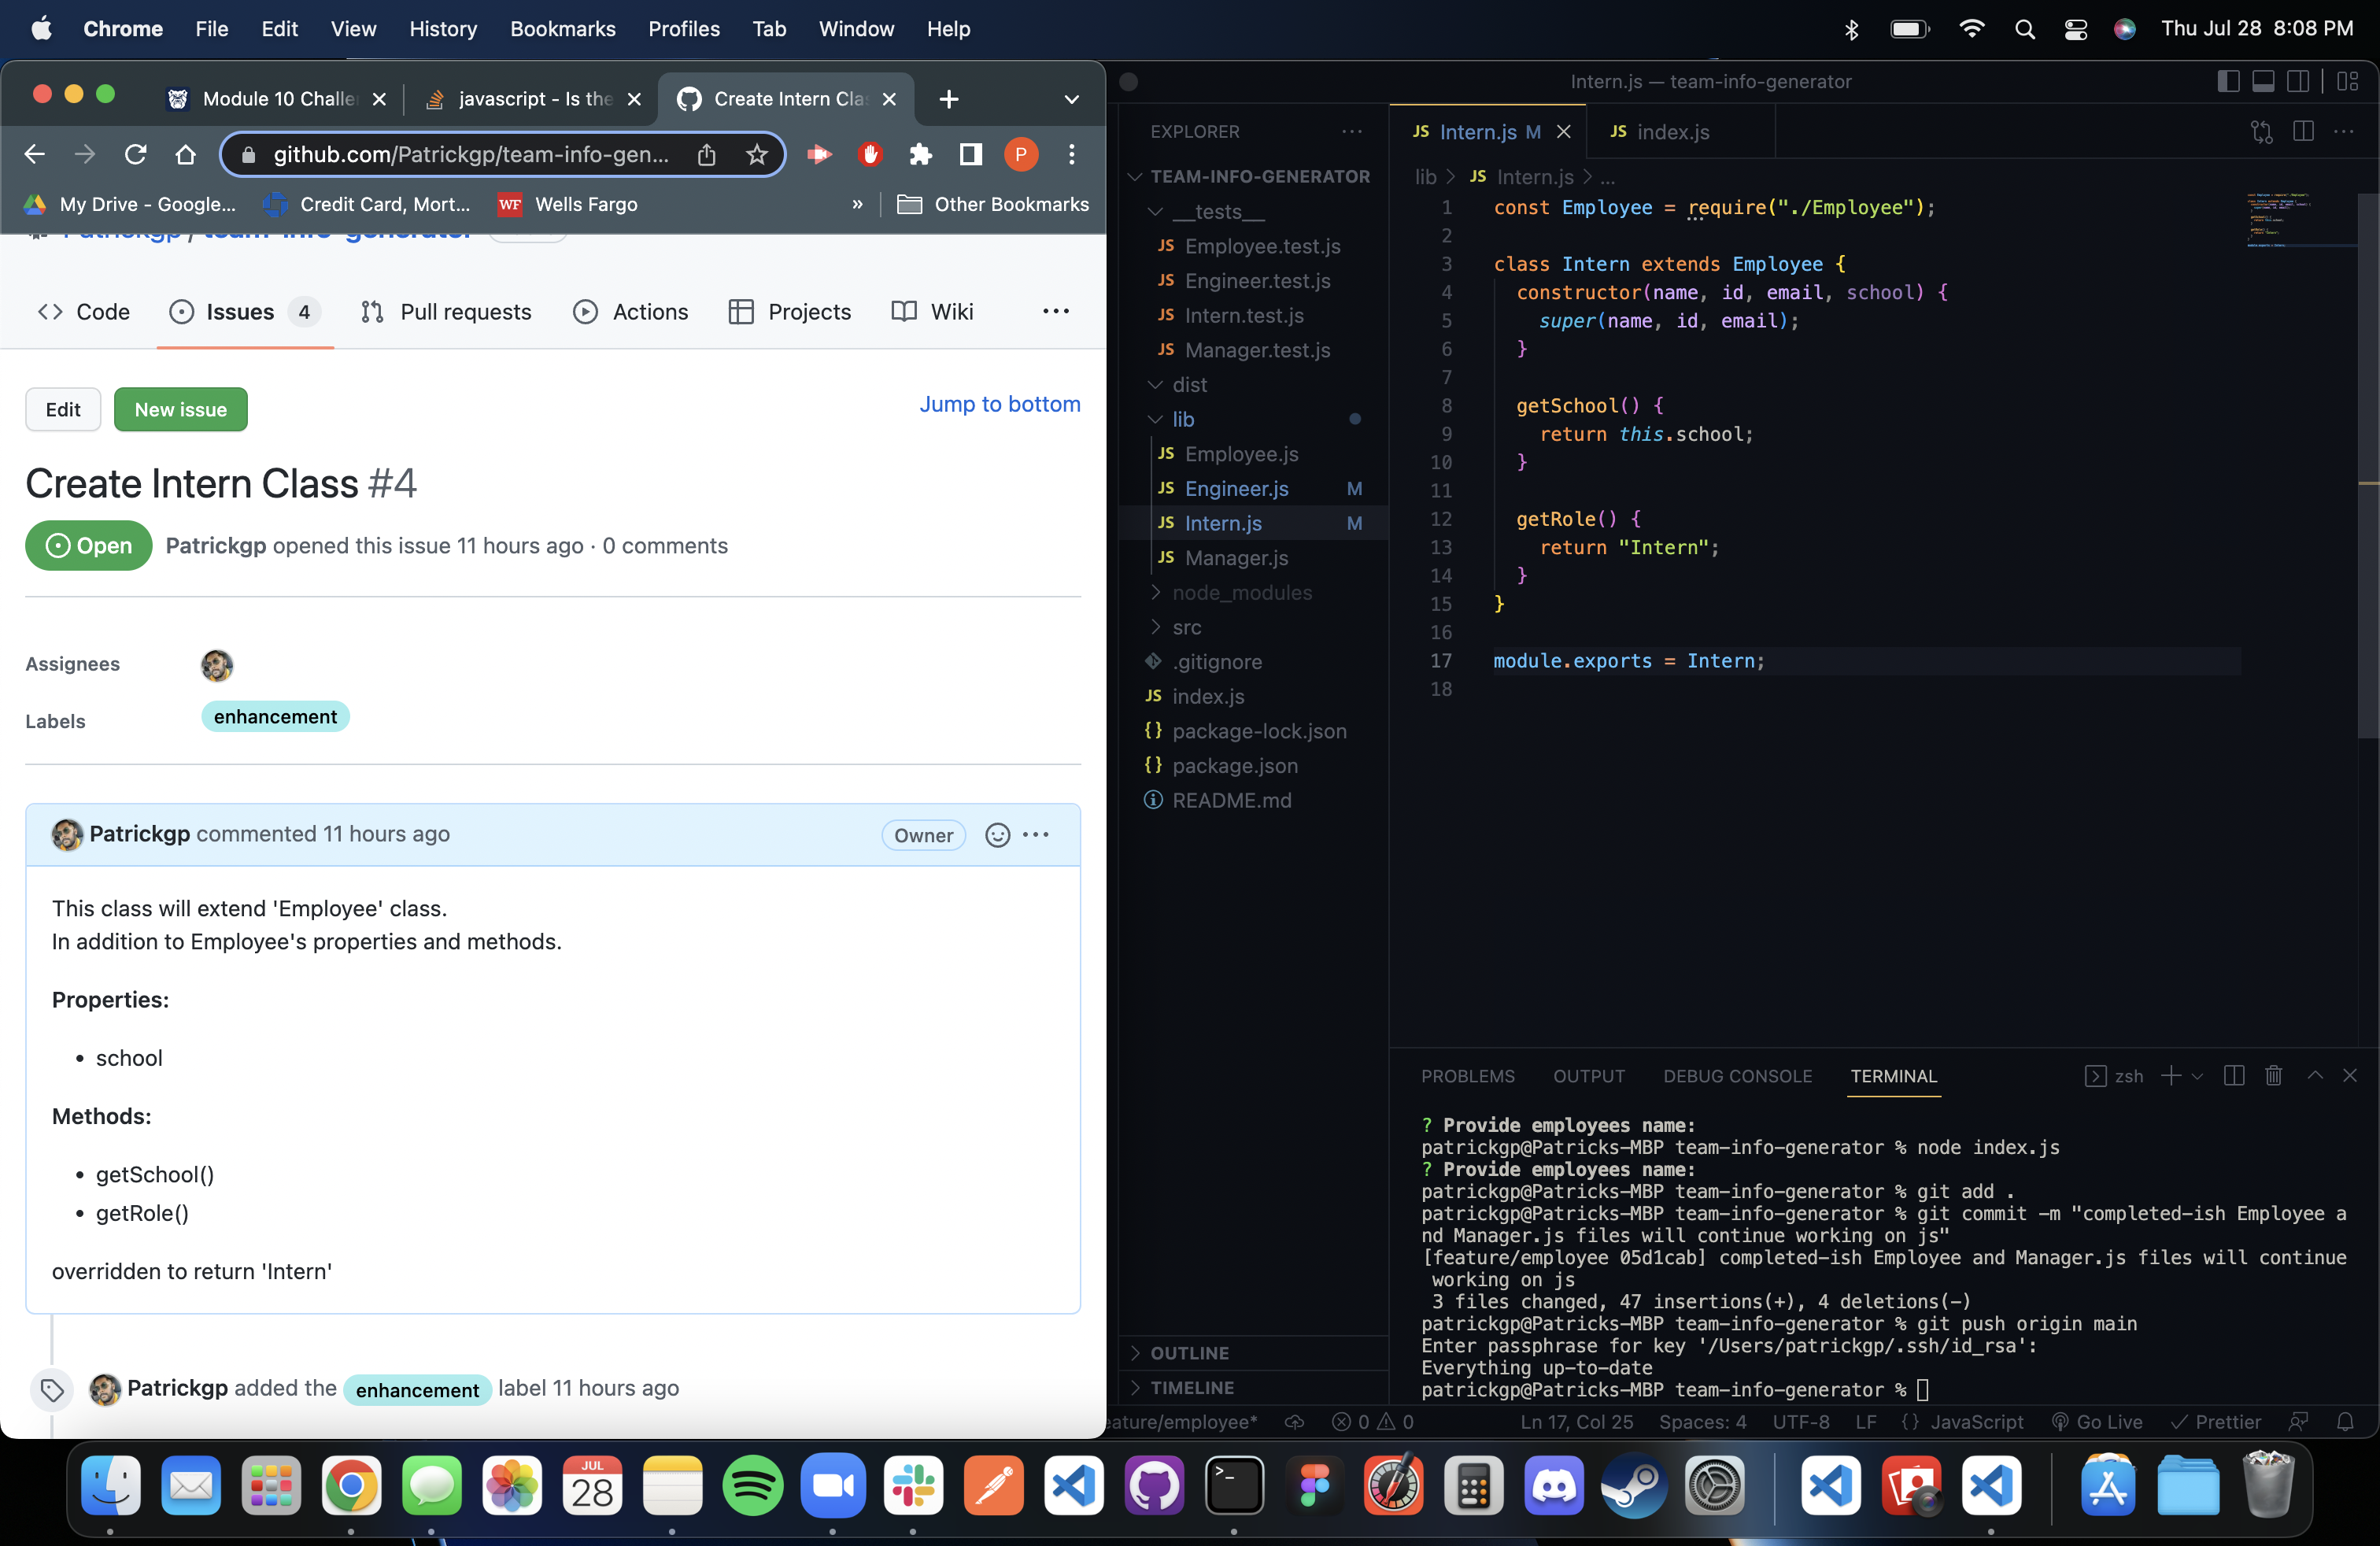
Task: Open Explorer views and more actions ellipsis
Action: [1352, 131]
